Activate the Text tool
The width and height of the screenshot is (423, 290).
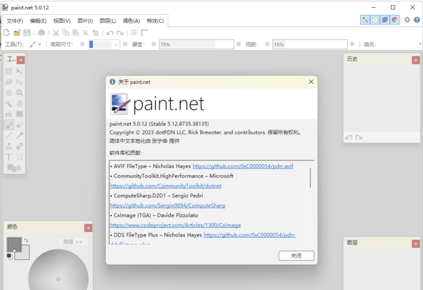(9, 157)
